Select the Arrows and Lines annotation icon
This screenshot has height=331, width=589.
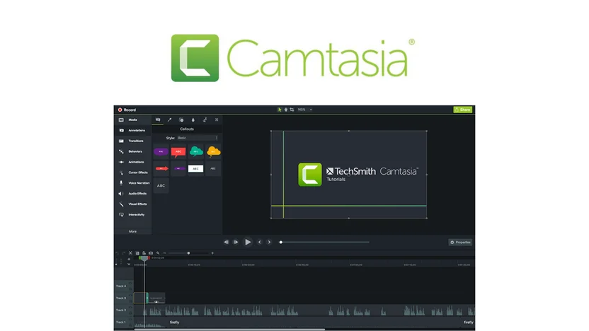click(169, 120)
